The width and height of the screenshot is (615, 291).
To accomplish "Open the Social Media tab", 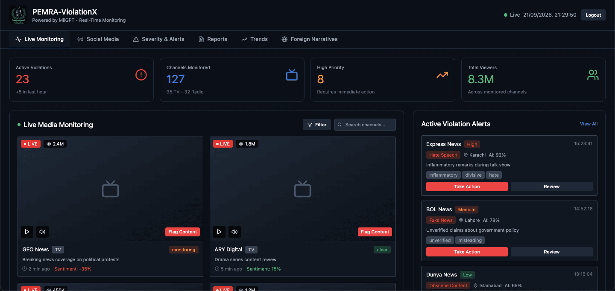I will point(98,39).
